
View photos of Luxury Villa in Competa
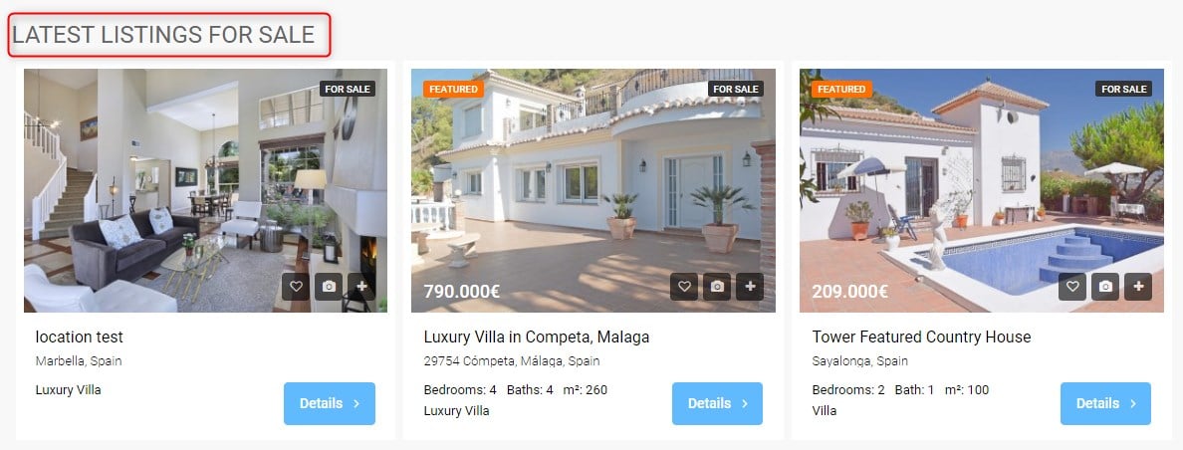[x=717, y=287]
